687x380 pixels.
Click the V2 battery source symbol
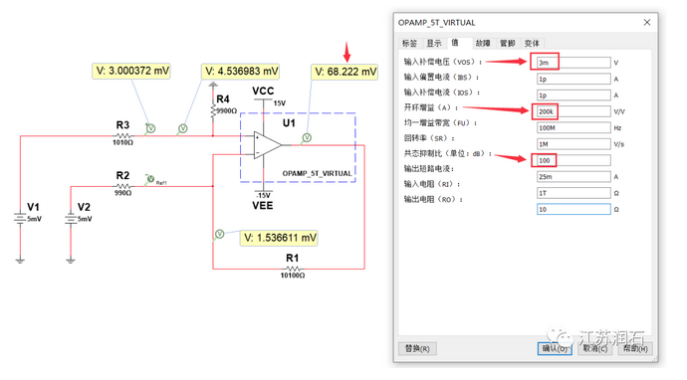click(x=71, y=219)
